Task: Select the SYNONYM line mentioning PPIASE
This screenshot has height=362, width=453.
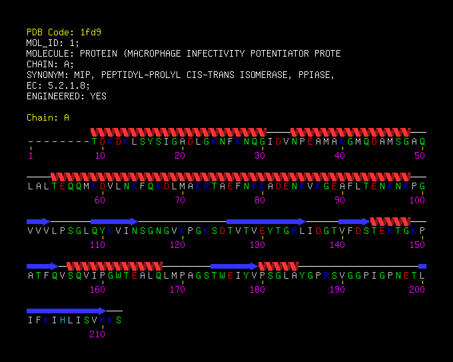Action: click(181, 75)
